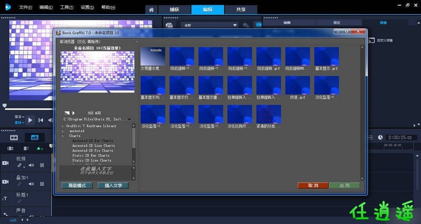The height and width of the screenshot is (224, 421).
Task: Toggle track transparency on 视频 track
Action: (42, 165)
